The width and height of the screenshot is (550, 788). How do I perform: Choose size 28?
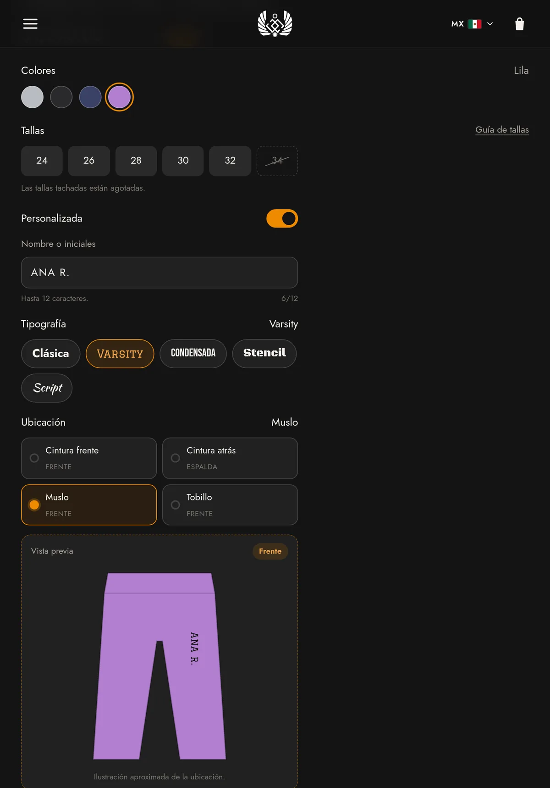pyautogui.click(x=136, y=161)
